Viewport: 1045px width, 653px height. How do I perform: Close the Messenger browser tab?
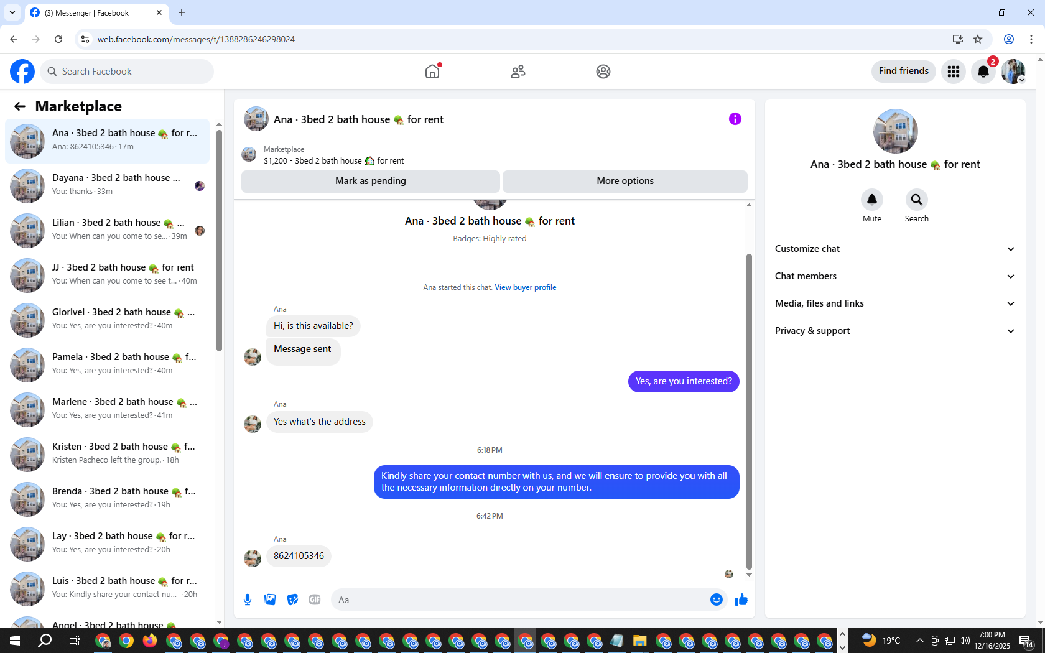point(159,12)
